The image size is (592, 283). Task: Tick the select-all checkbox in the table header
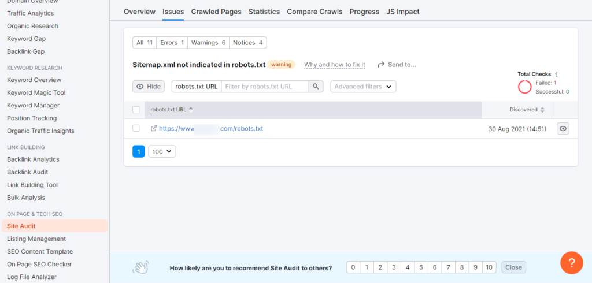[x=136, y=110]
